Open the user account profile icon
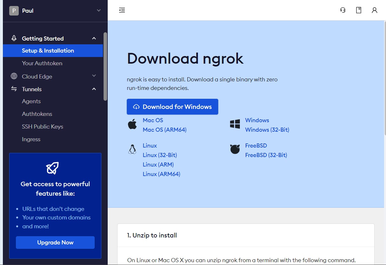The height and width of the screenshot is (265, 386). [375, 10]
